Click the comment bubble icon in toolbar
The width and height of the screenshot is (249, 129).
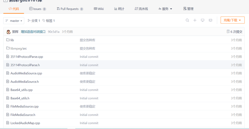pyautogui.click(x=210, y=20)
